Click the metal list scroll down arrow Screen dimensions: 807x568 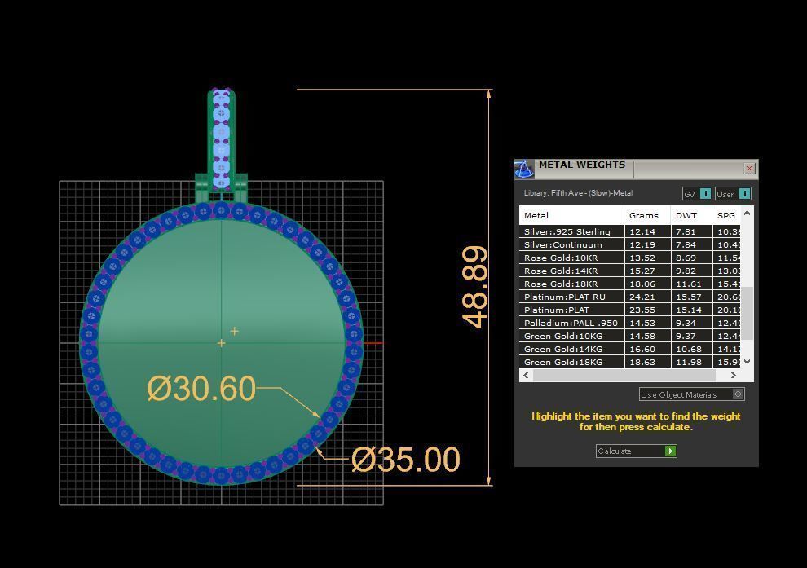click(x=747, y=362)
